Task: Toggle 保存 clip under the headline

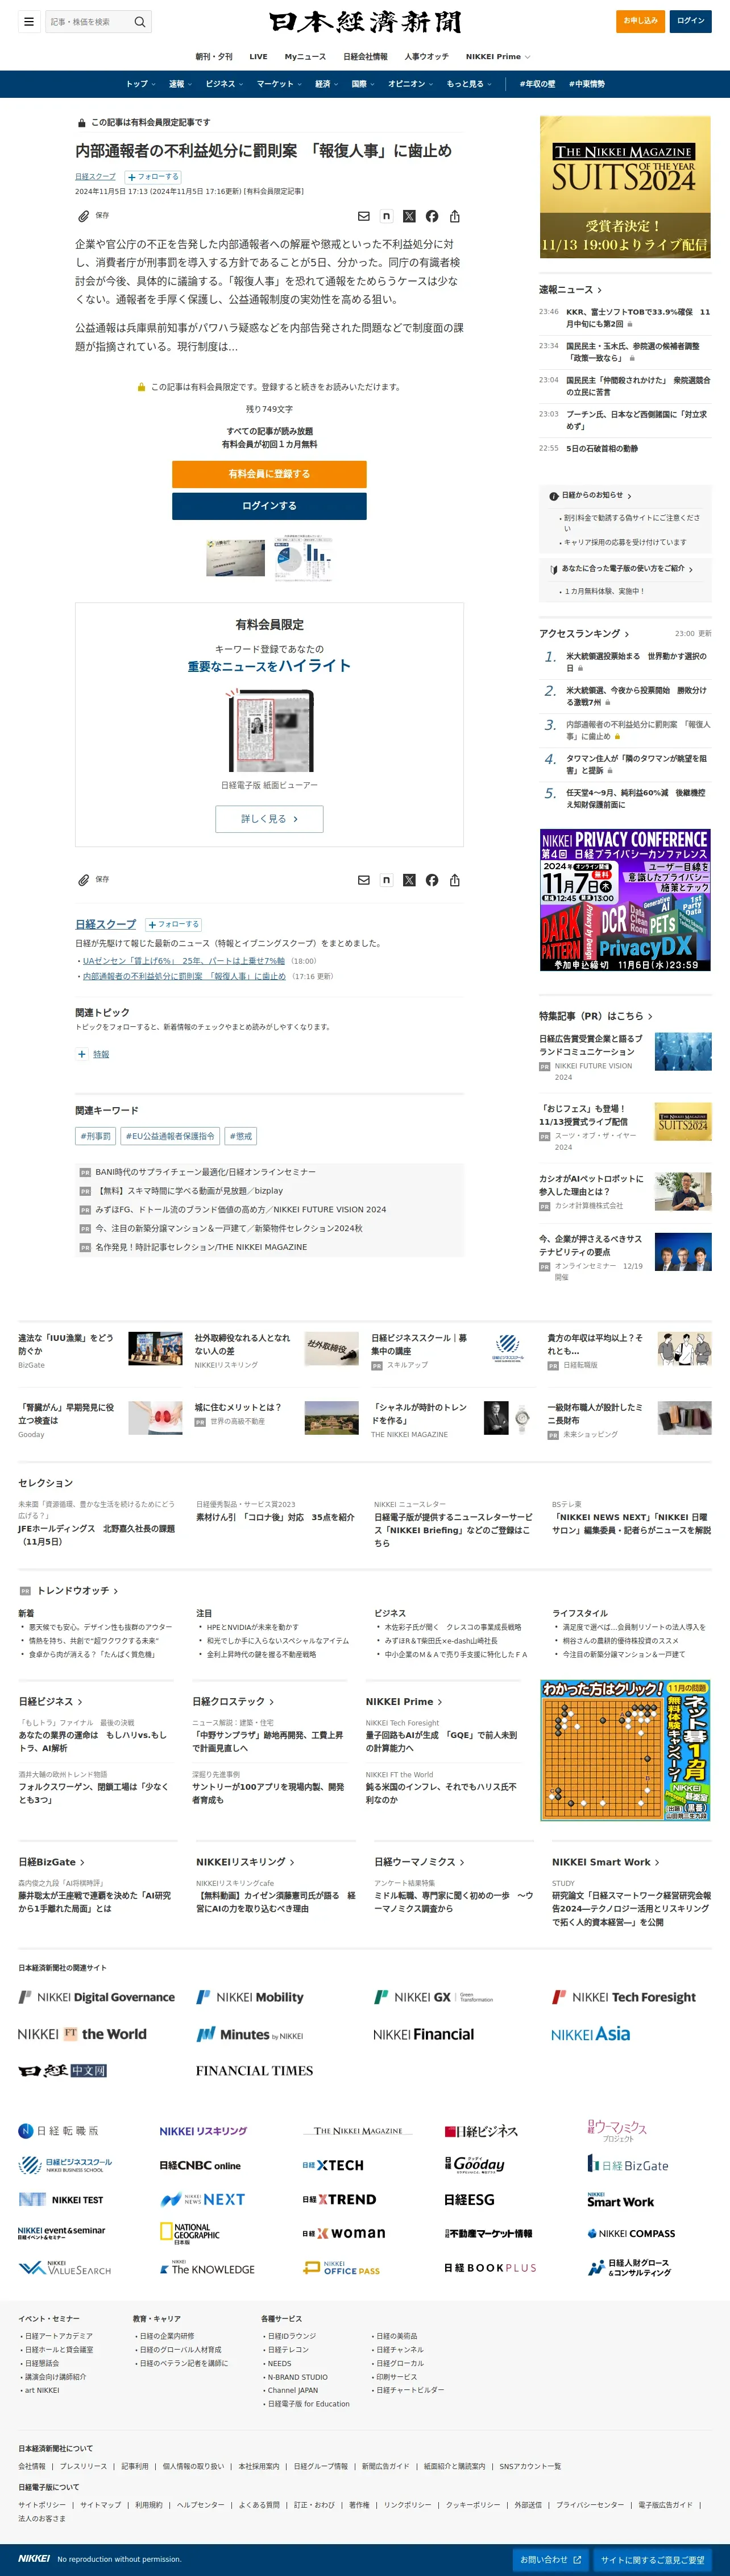Action: pyautogui.click(x=94, y=216)
